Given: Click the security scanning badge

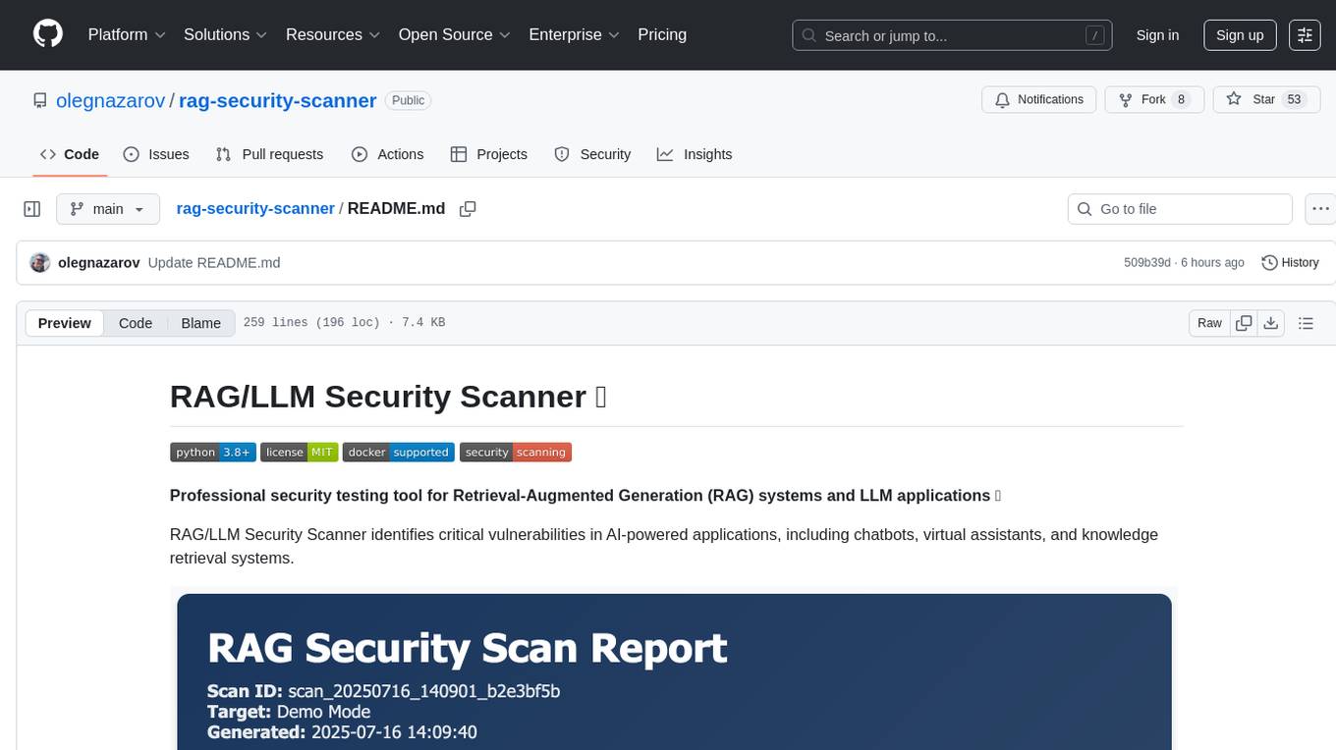Looking at the screenshot, I should point(516,452).
